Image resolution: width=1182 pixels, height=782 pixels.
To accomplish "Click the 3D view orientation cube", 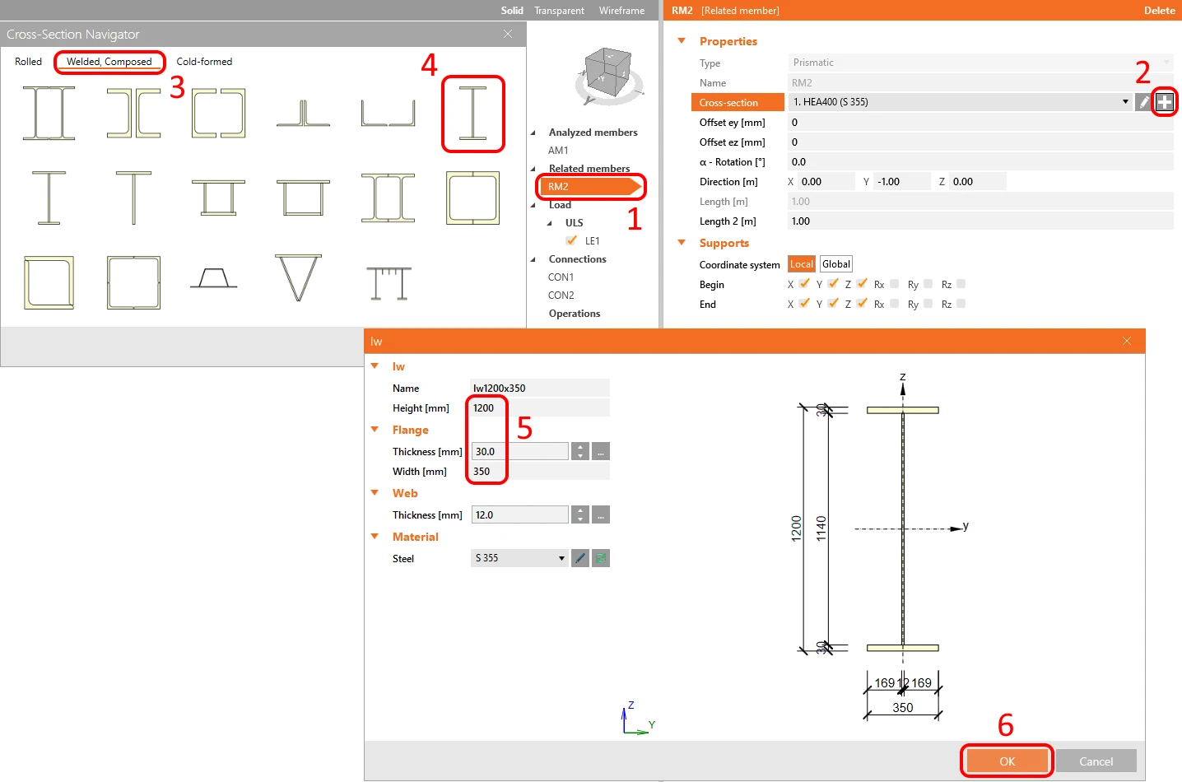I will click(608, 75).
